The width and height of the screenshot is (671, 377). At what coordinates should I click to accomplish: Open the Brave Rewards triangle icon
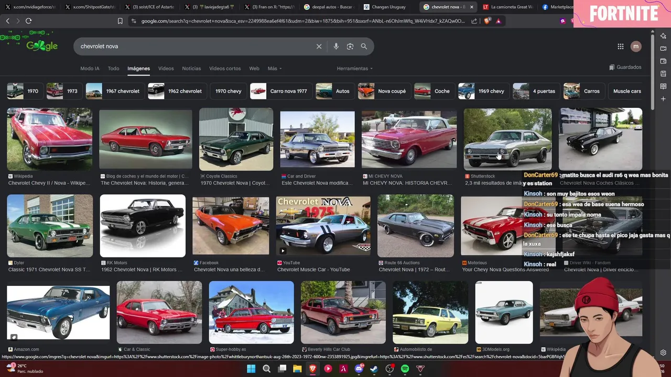pos(498,21)
